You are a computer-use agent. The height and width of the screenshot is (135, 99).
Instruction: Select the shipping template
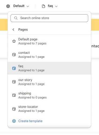tap(49, 95)
